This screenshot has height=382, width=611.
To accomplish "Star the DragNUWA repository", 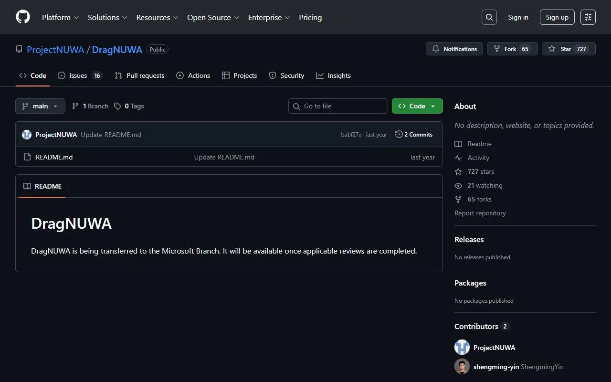I will pos(569,49).
